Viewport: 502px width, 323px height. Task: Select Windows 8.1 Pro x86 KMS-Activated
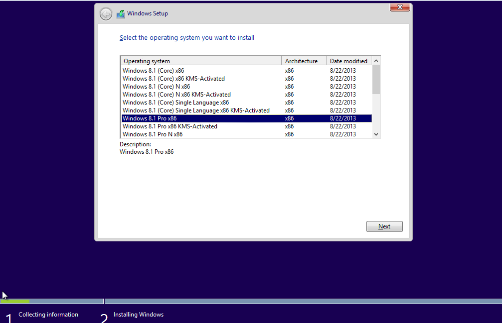pos(247,126)
